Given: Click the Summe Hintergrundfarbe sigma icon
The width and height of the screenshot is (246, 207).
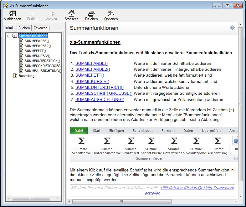Looking at the screenshot, I should (x=107, y=141).
